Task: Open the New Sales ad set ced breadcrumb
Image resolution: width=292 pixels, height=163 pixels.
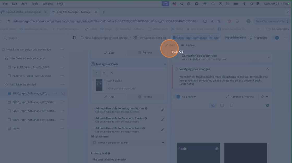Action: tap(150, 38)
